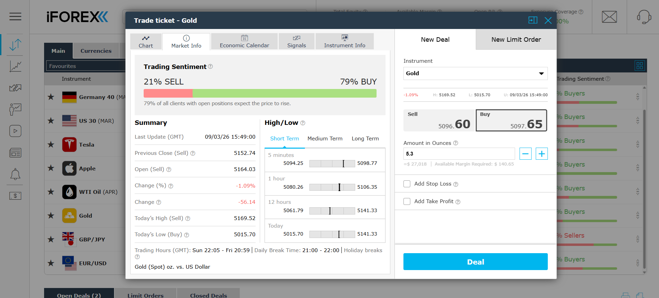Click Previous Close help icon

pyautogui.click(x=193, y=153)
